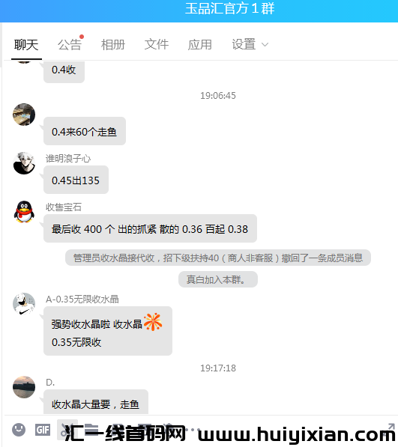Click the sunset avatar of user D.
This screenshot has width=398, height=447.
pyautogui.click(x=24, y=387)
